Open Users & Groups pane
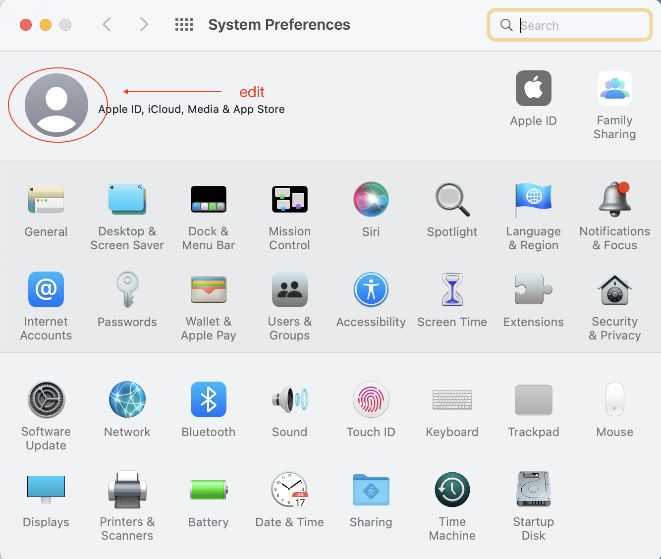 click(x=290, y=289)
